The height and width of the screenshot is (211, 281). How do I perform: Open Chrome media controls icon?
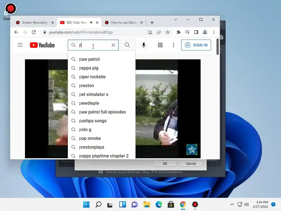pos(187,32)
